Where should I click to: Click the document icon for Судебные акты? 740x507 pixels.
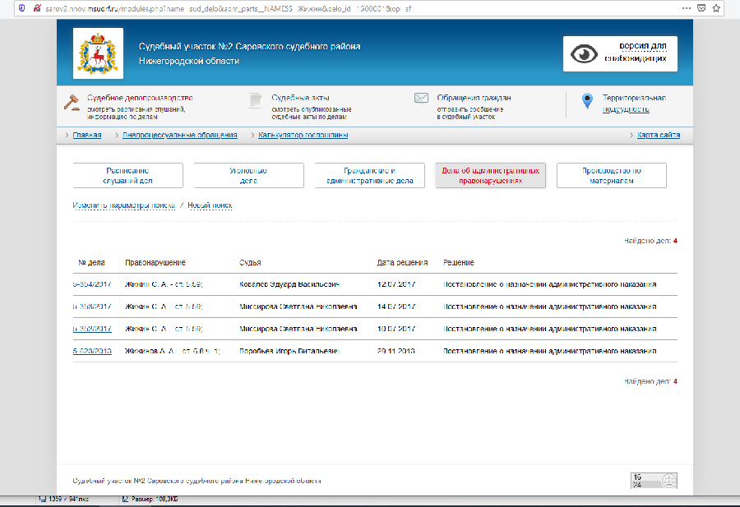point(256,100)
